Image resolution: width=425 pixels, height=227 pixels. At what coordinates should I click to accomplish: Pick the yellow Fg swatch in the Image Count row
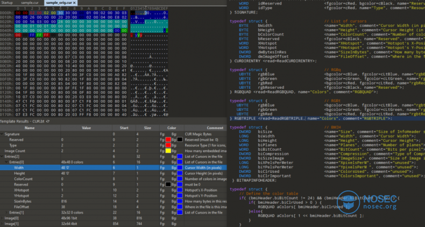(168, 151)
